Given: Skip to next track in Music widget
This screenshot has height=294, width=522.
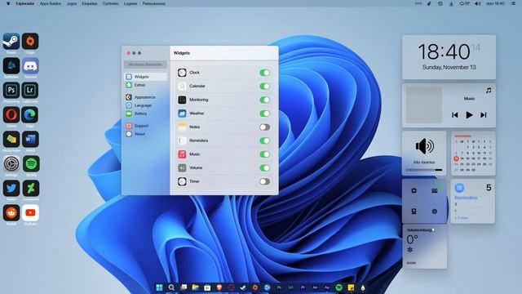Looking at the screenshot, I should [484, 115].
